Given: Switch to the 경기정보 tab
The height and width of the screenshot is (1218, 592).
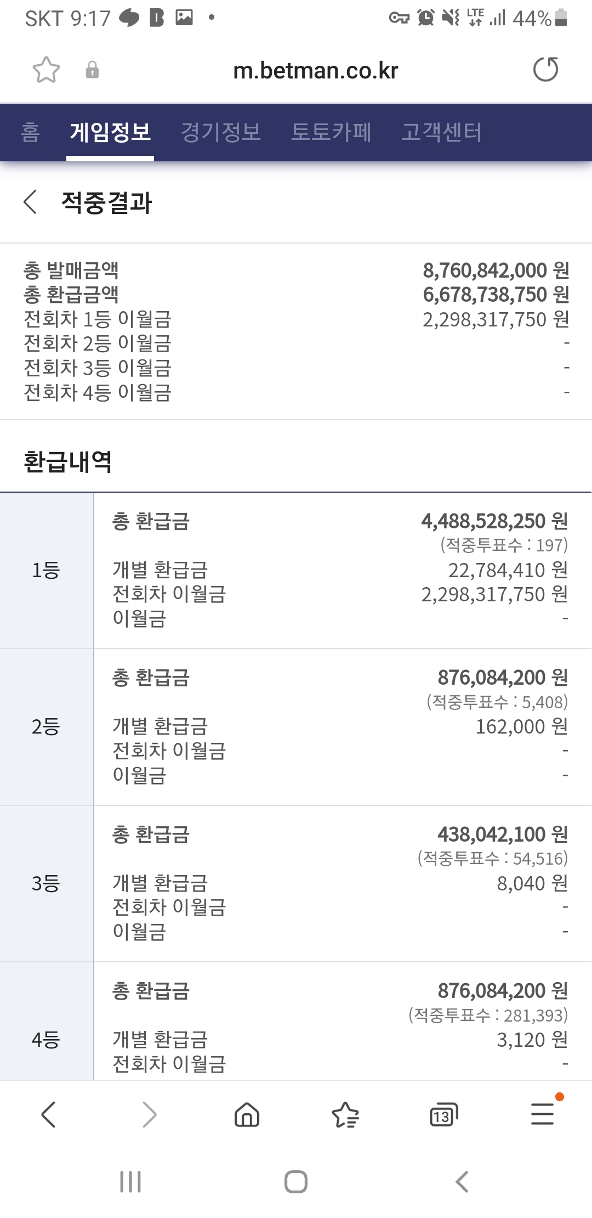Looking at the screenshot, I should click(221, 132).
